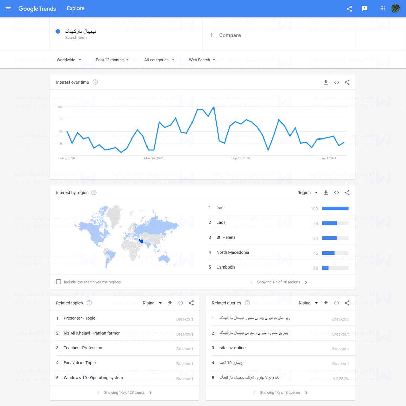Go to next page of regions

pyautogui.click(x=306, y=282)
